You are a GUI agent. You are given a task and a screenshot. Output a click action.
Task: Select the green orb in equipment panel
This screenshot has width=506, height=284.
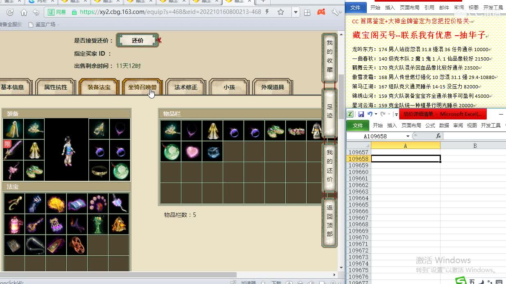click(x=120, y=170)
